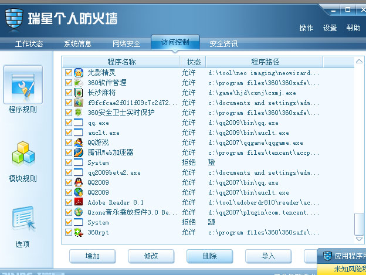Click the shield icon in 应用程序 popup
This screenshot has width=366, height=275.
pos(327,256)
